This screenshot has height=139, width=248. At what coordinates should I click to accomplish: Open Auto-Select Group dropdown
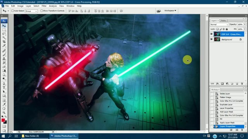click(31, 11)
